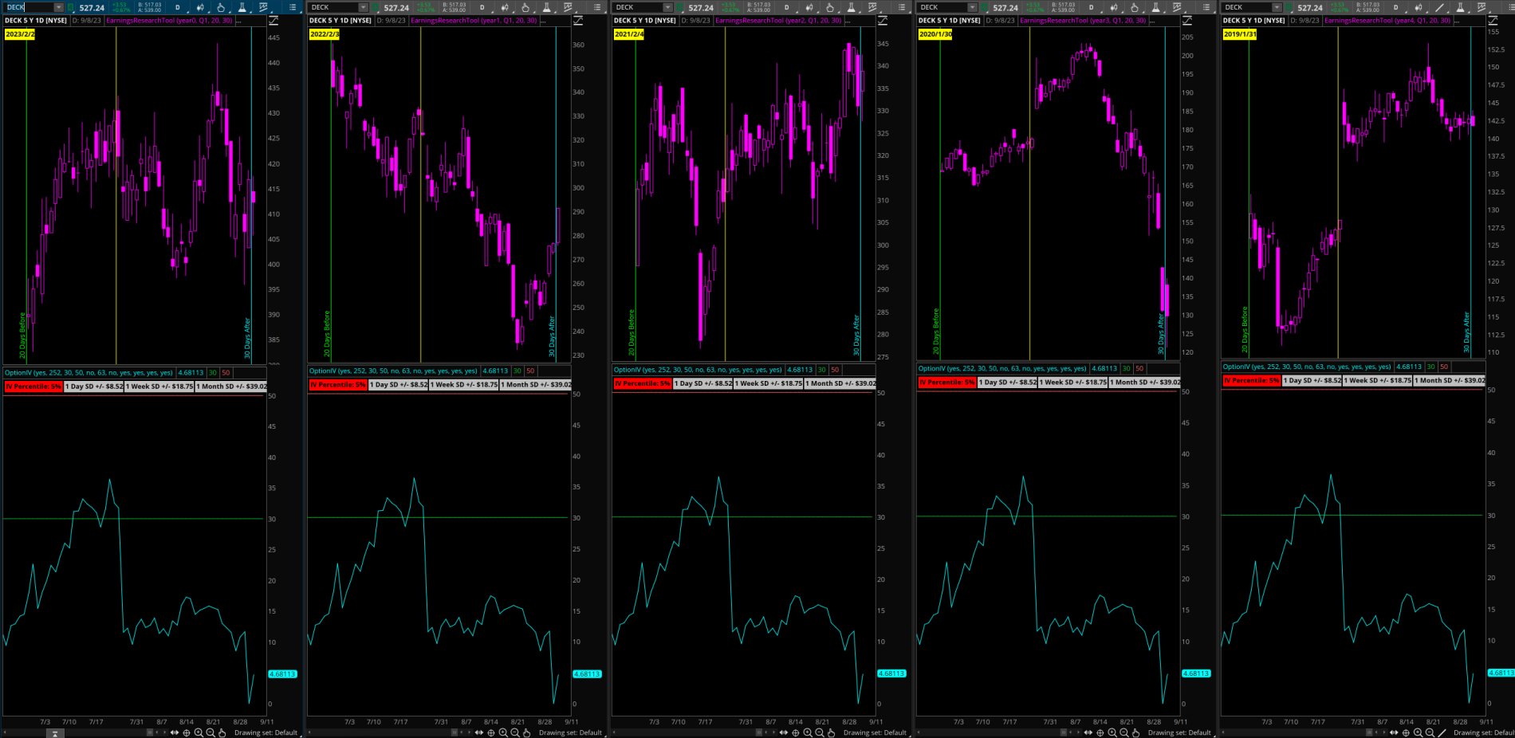Screen dimensions: 1515x738
Task: Select pan arrows icon below 2020/1/30 chart
Action: point(1088,732)
